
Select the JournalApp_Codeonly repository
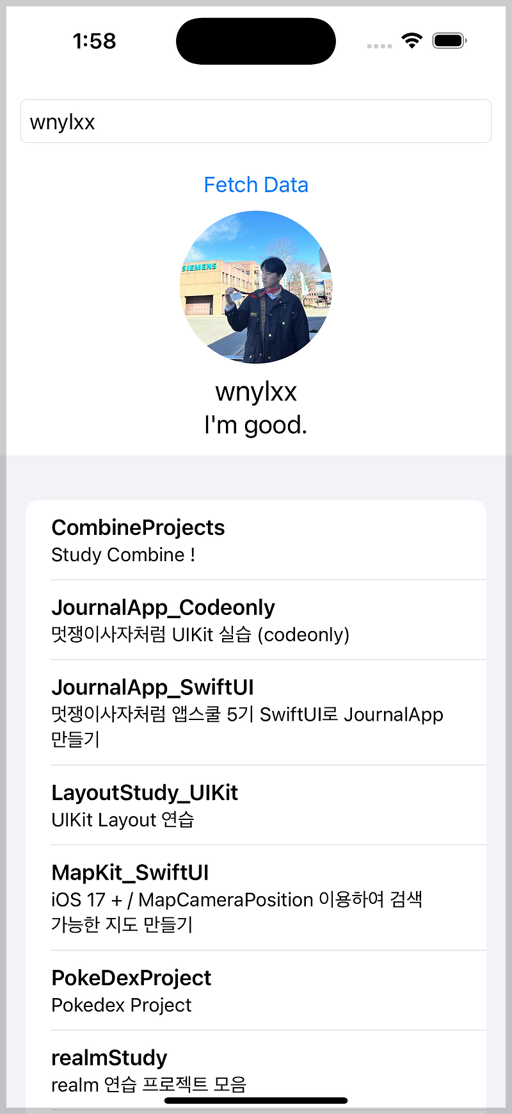point(256,620)
